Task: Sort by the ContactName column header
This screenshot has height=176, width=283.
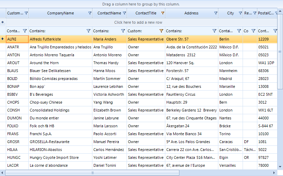Action: pos(110,13)
